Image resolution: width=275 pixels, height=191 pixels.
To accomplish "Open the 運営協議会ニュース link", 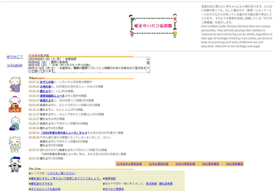I will tap(52, 96).
